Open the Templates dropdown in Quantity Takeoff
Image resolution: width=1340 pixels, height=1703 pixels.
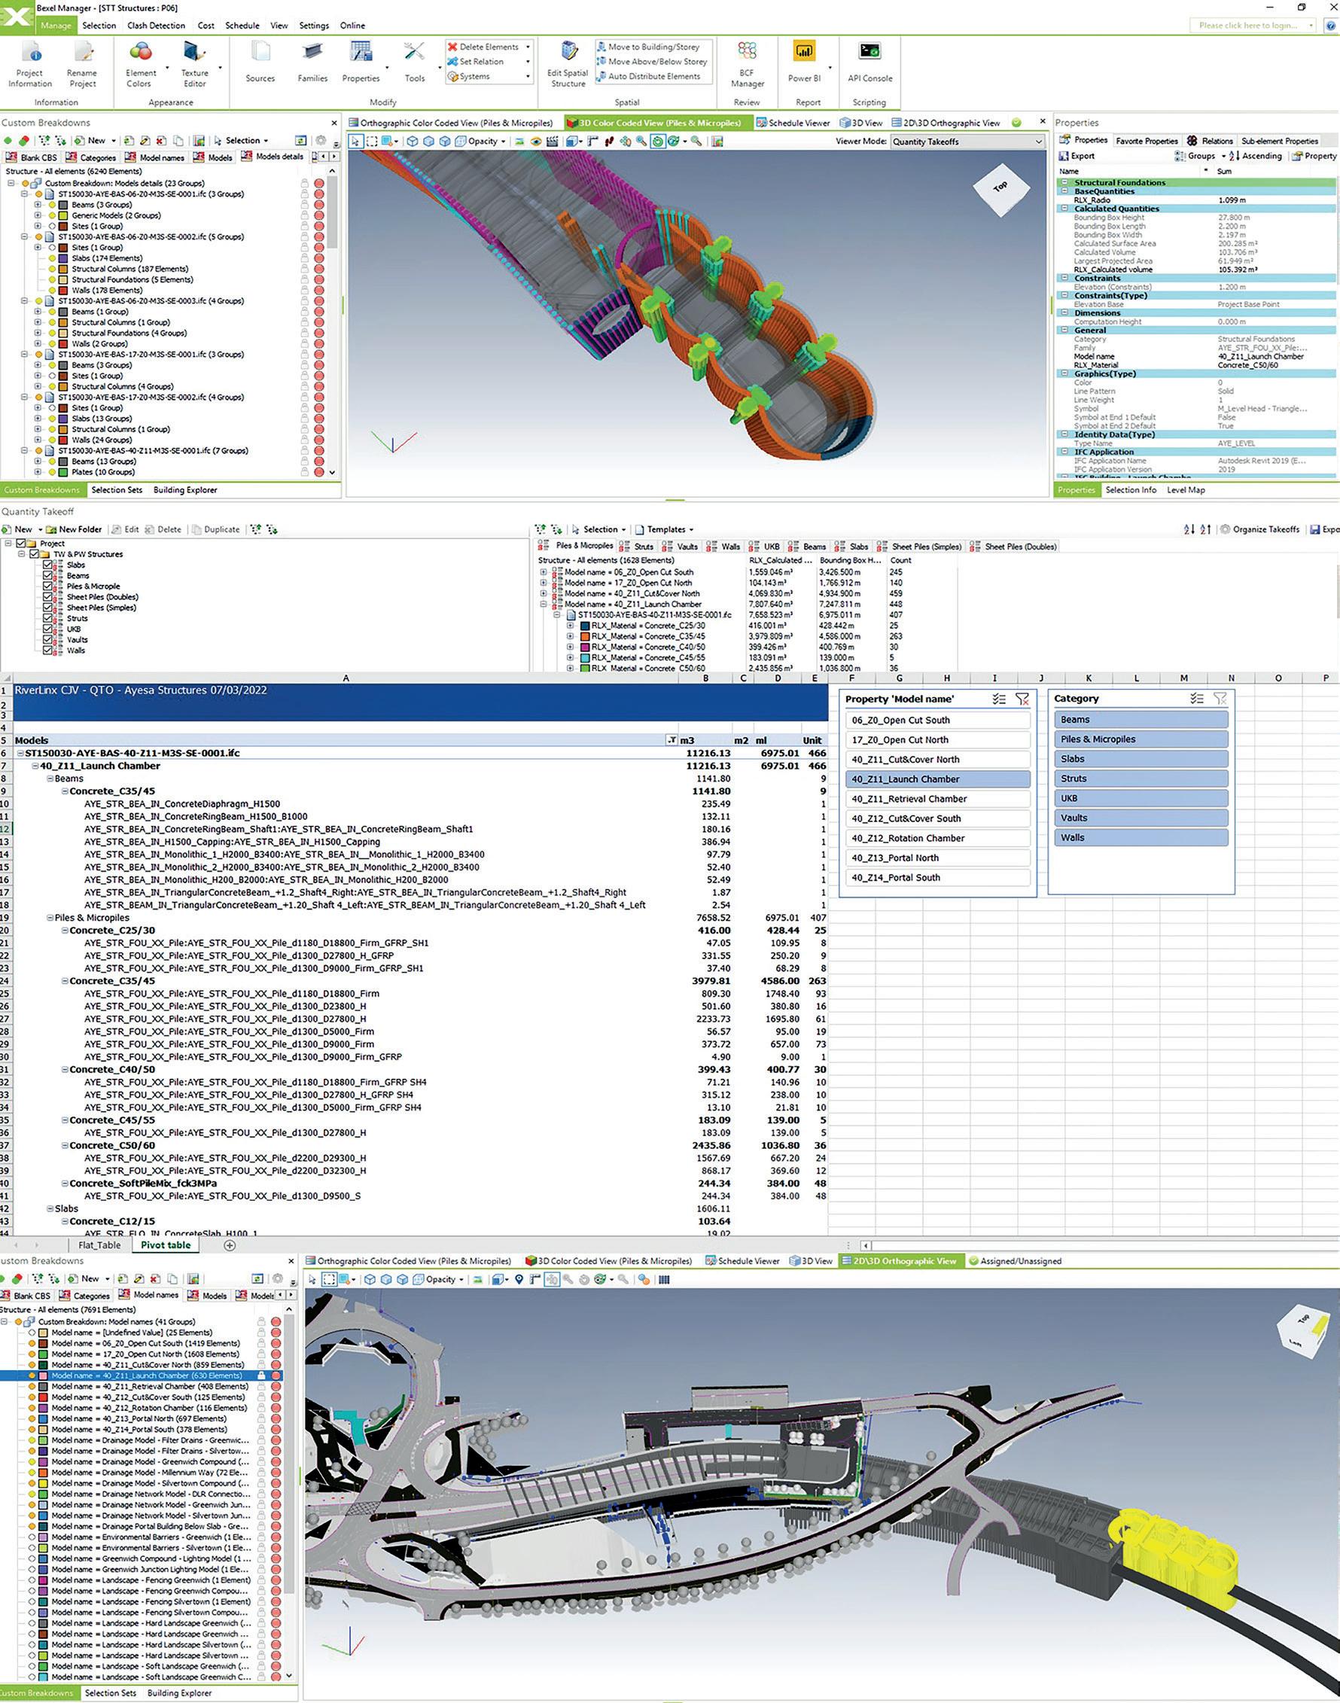pos(664,529)
